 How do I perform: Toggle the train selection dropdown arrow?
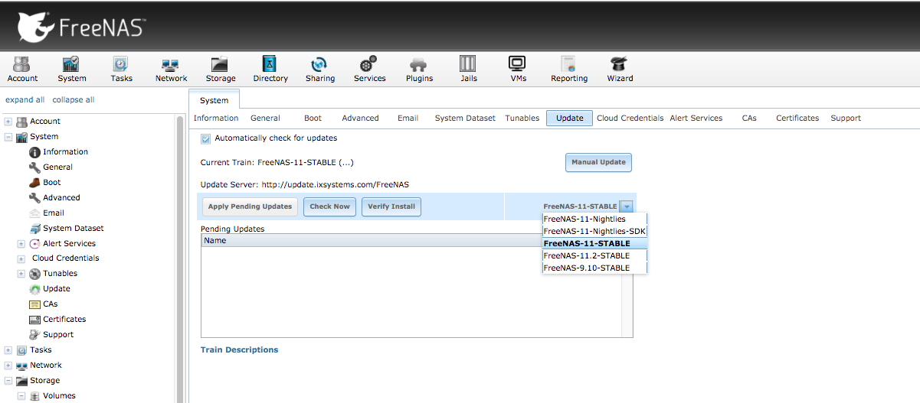[x=627, y=206]
